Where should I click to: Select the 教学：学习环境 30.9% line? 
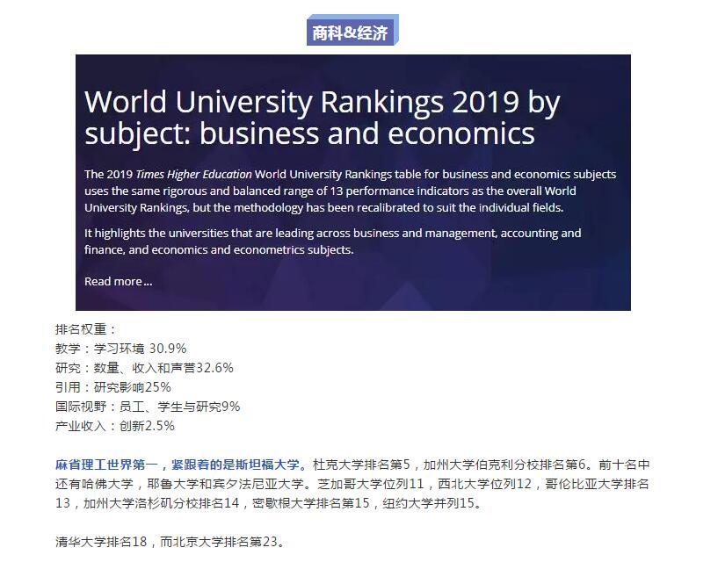click(120, 349)
